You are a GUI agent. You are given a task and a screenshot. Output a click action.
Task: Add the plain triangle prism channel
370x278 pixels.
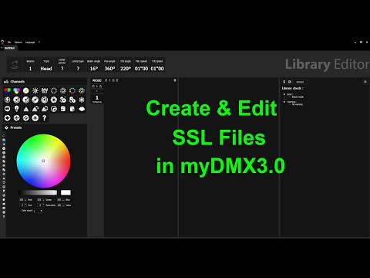26,109
